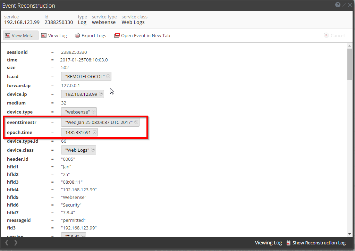Click the hfld3 value "08:08:11"
The image size is (355, 251).
point(72,182)
